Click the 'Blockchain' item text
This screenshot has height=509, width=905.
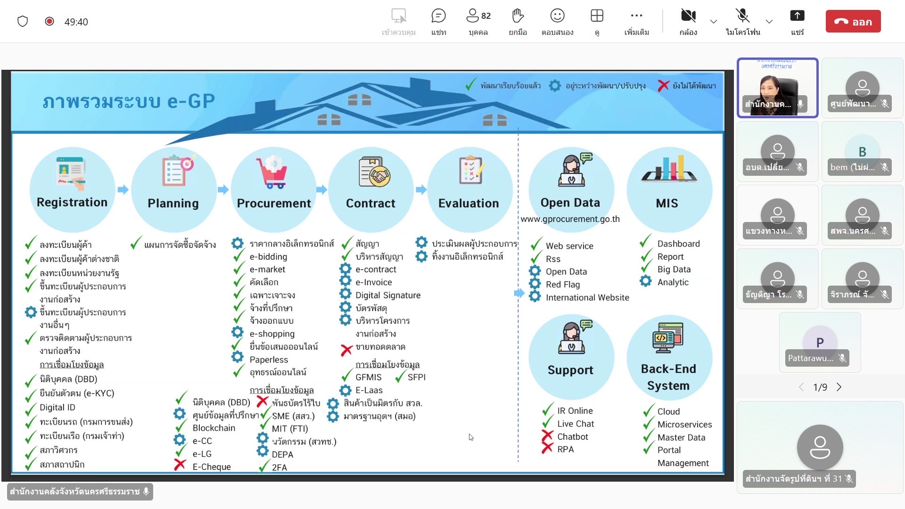click(214, 428)
